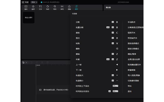The height and width of the screenshot is (102, 164).
Task: Click the 播放/暂停 shortcut entry
Action: (x=132, y=54)
